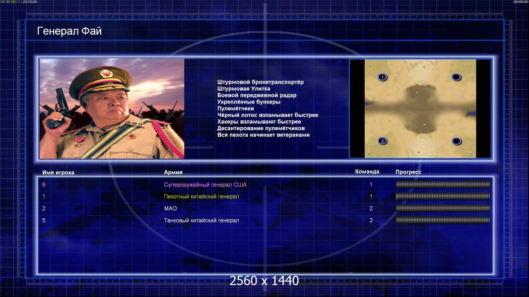Click the progress bar for МАО player
Image resolution: width=529 pixels, height=297 pixels.
(443, 208)
